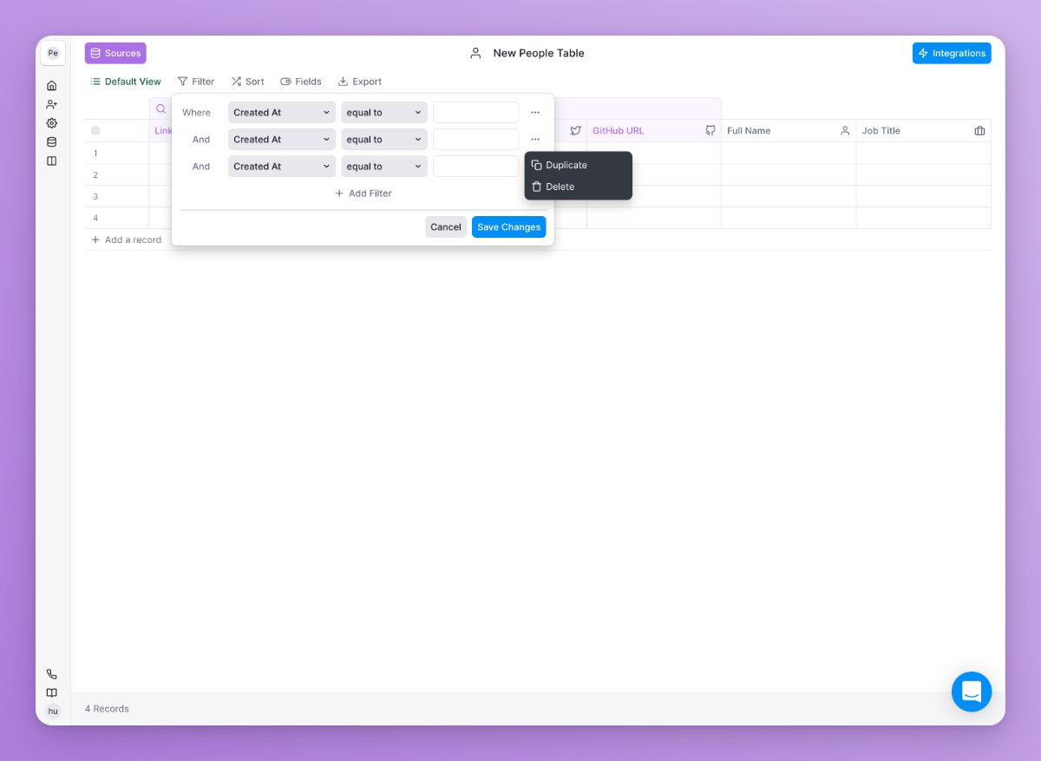Click the 'Pe' workspace avatar
The width and height of the screenshot is (1041, 761).
[53, 53]
